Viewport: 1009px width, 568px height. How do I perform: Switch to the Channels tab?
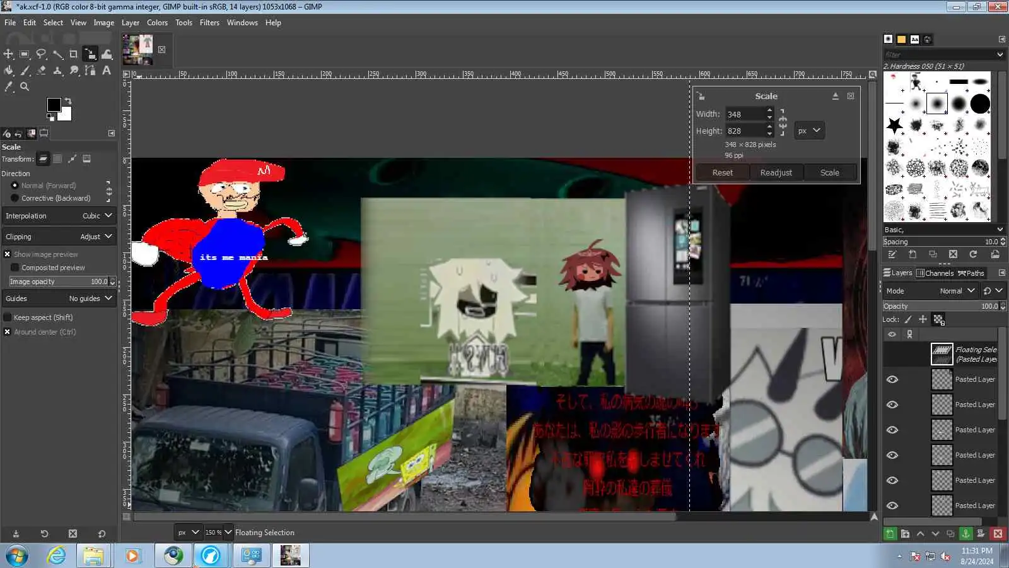click(935, 273)
